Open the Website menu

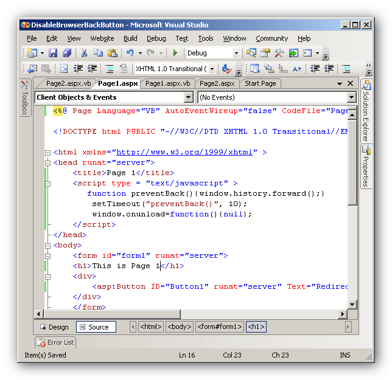102,38
